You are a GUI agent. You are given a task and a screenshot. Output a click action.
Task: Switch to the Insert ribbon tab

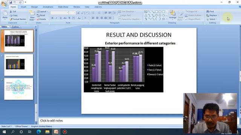click(x=23, y=7)
